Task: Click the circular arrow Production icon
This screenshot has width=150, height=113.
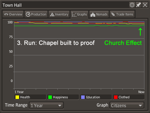Action: pyautogui.click(x=28, y=14)
